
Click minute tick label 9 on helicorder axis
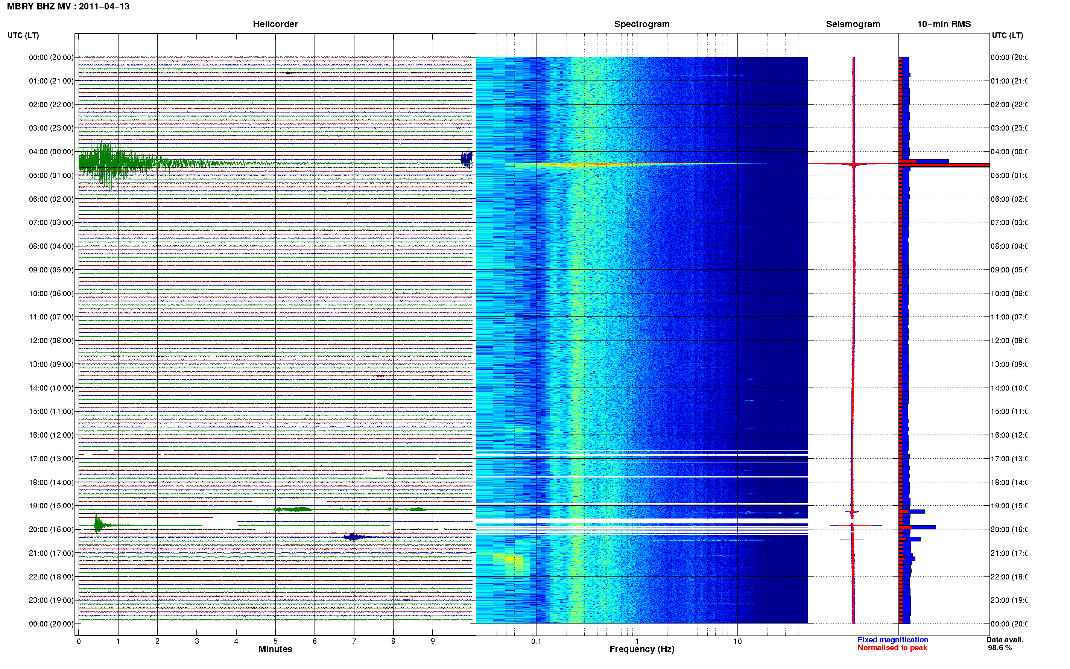[x=433, y=641]
